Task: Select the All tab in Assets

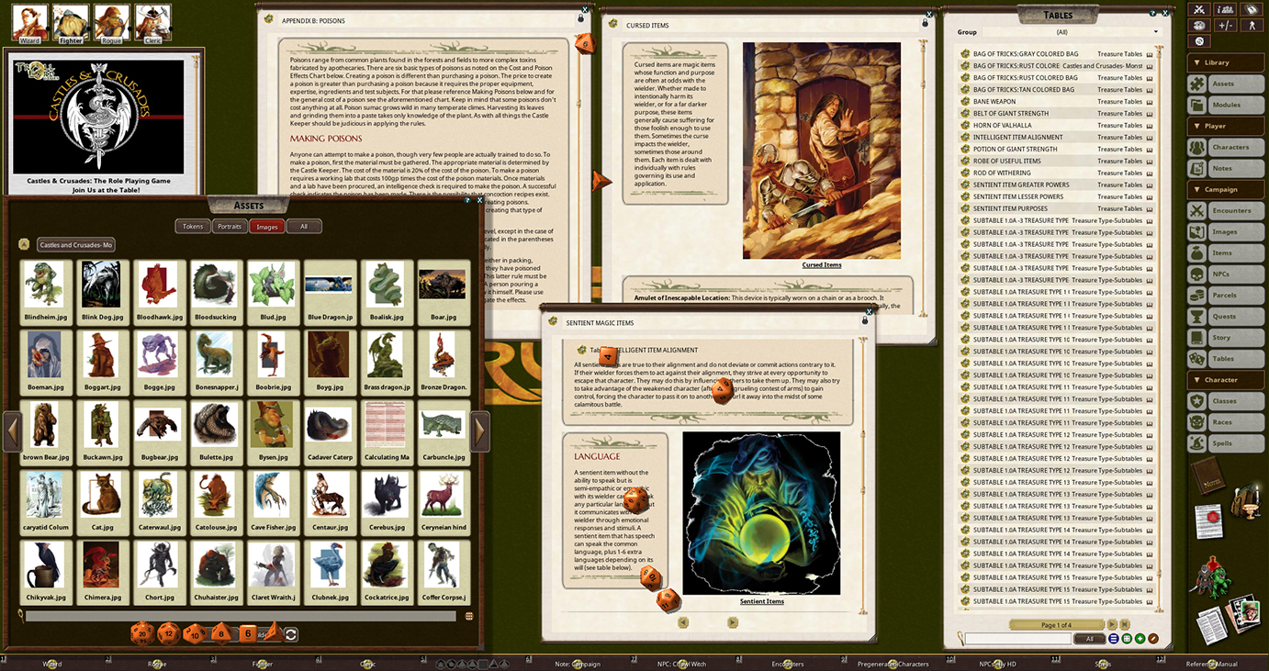Action: pos(304,226)
